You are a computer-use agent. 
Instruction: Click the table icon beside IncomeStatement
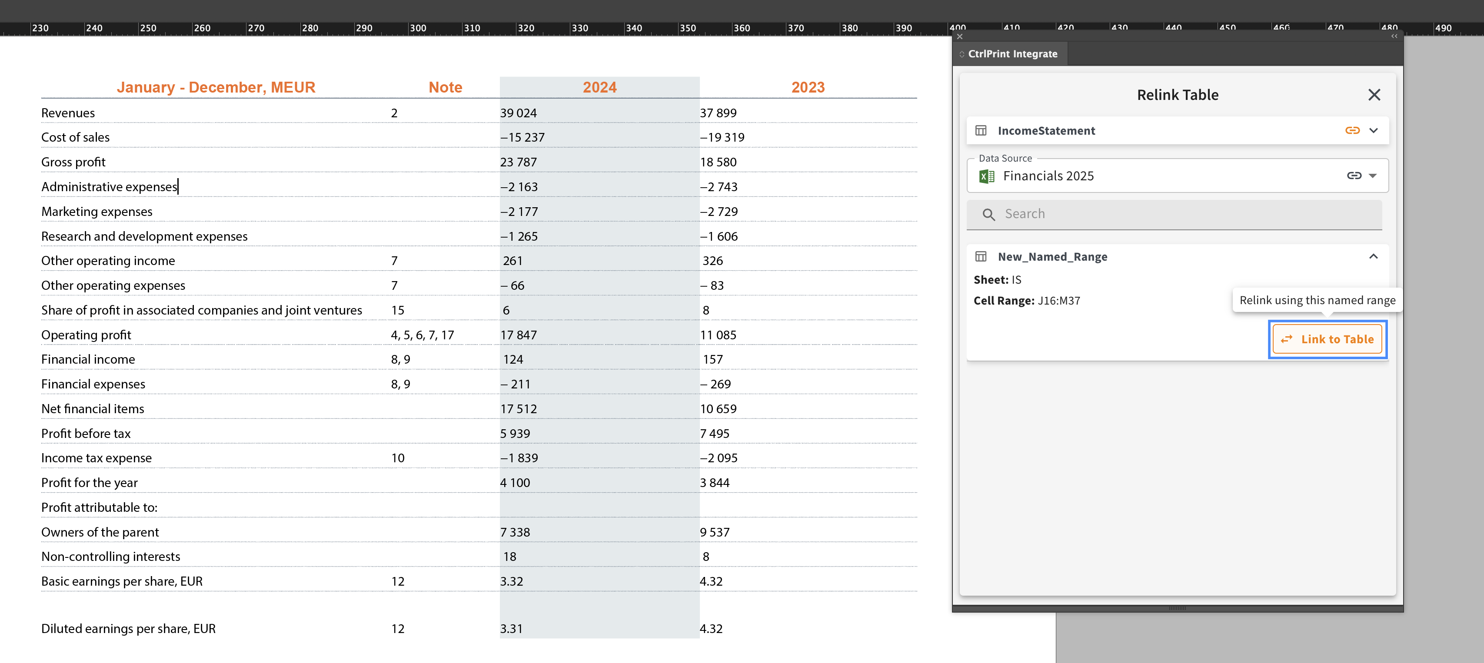[x=981, y=131]
